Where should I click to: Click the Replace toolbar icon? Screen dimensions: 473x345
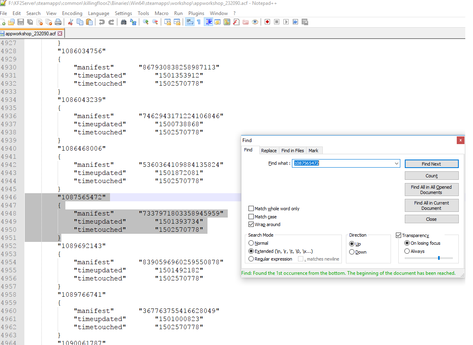133,22
